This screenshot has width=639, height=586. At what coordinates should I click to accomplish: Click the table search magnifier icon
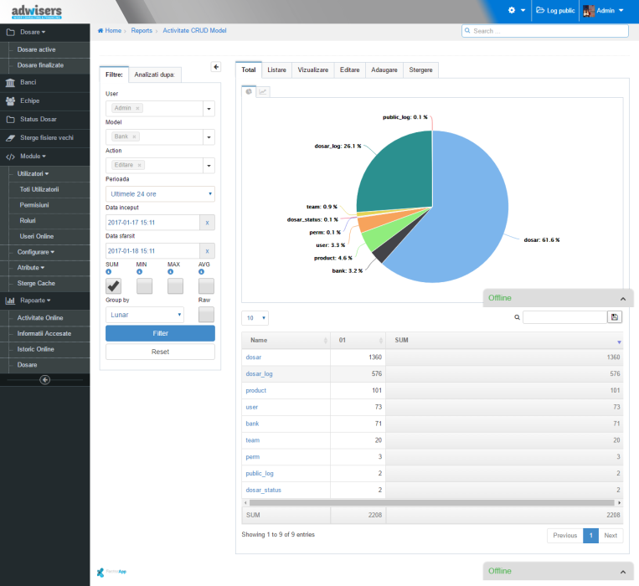click(518, 317)
